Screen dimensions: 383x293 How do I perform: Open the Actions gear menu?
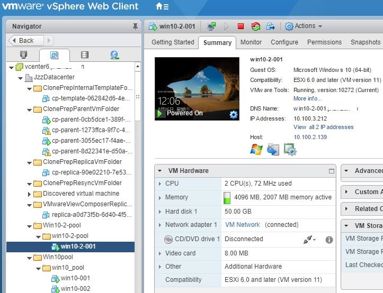point(304,26)
